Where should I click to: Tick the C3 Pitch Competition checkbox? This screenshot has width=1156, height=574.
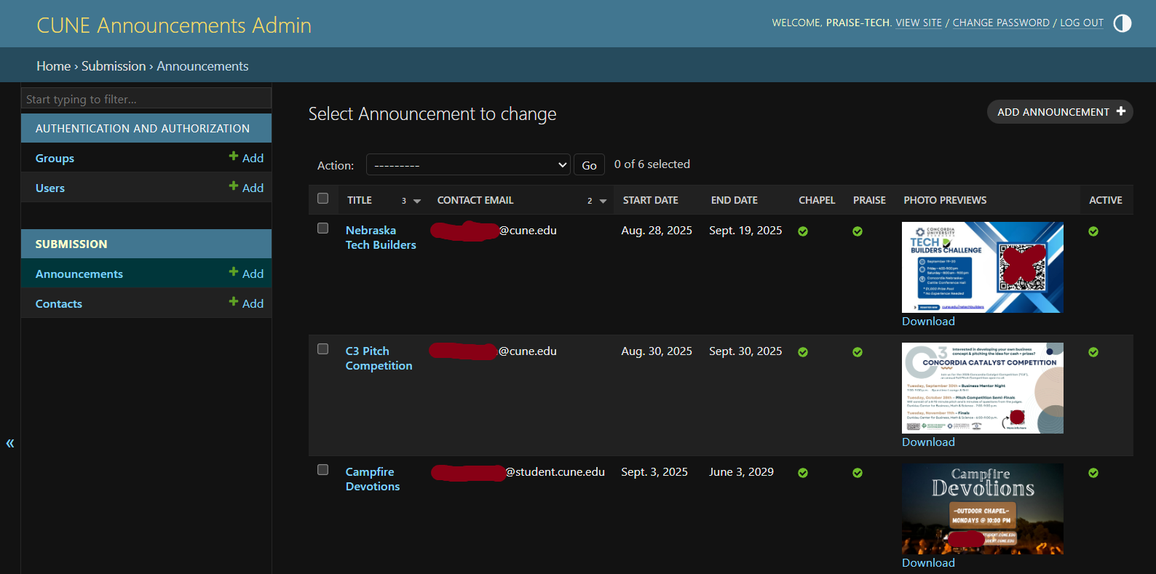(x=323, y=349)
